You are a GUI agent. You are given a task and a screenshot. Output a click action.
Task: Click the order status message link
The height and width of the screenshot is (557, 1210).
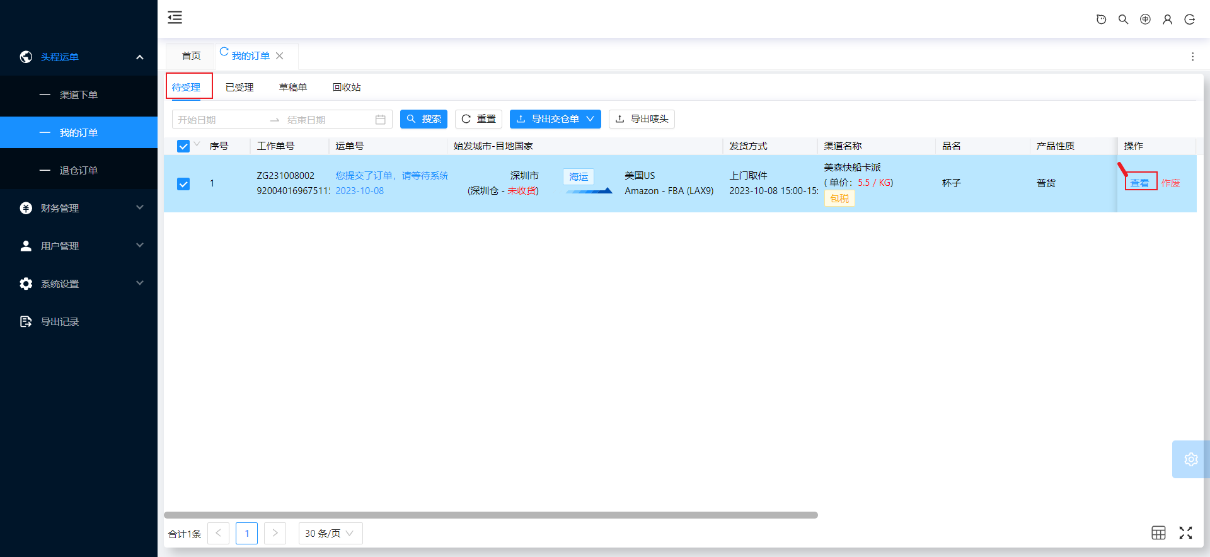pos(391,176)
